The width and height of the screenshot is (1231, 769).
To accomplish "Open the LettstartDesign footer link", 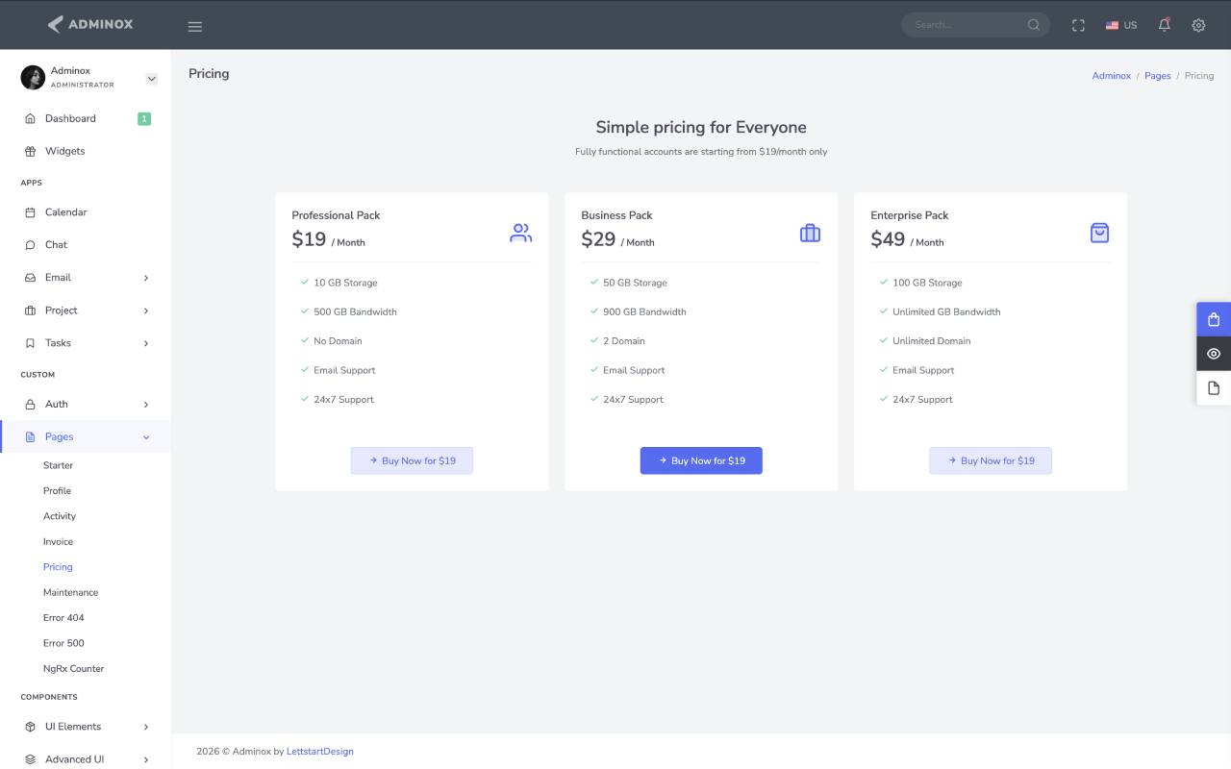I will 320,752.
